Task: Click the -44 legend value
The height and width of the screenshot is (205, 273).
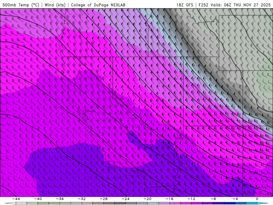Action: click(x=16, y=199)
